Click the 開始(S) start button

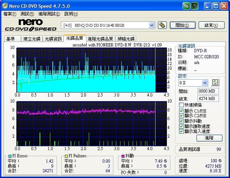click(x=183, y=25)
